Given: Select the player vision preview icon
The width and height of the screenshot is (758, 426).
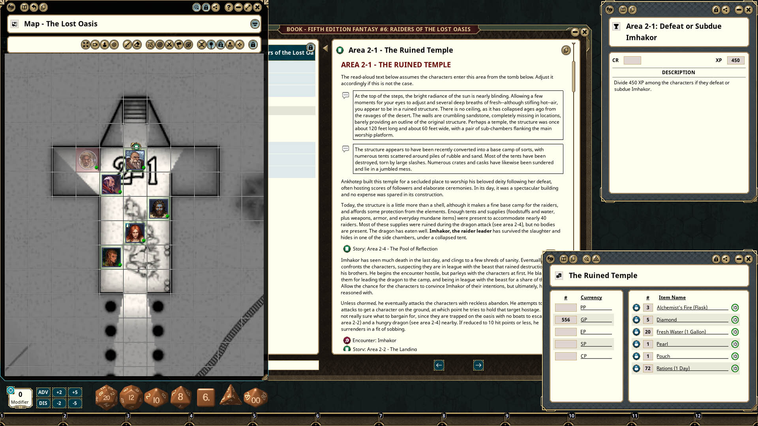Looking at the screenshot, I should tap(230, 45).
